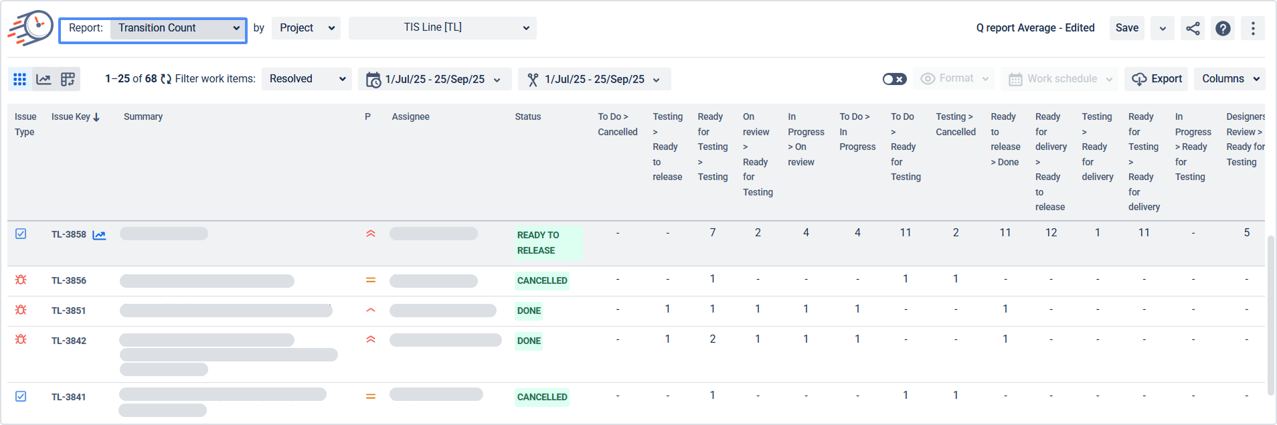Viewport: 1277px width, 425px height.
Task: Click the share report icon
Action: click(x=1193, y=28)
